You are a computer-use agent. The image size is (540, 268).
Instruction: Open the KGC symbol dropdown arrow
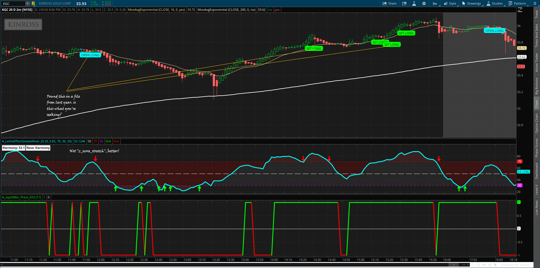click(27, 3)
